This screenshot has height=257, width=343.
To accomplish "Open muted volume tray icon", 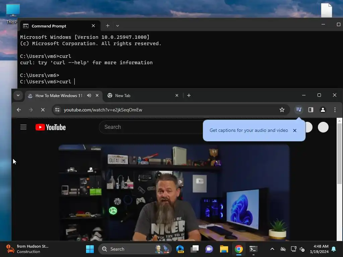I will point(302,249).
